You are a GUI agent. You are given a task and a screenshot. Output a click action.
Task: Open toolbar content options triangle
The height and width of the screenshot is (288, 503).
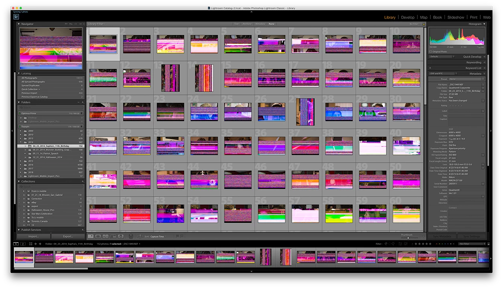423,236
